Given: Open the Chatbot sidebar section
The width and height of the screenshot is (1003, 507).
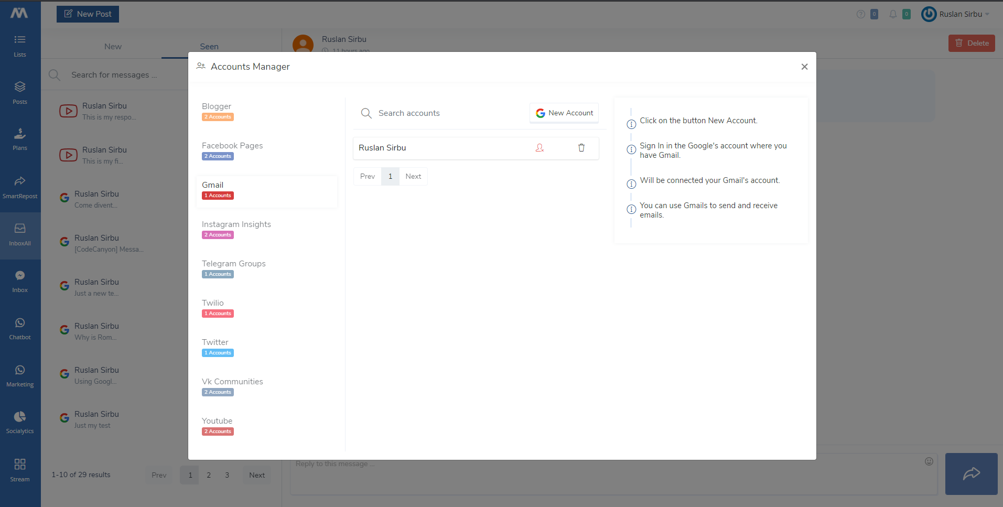Looking at the screenshot, I should [20, 329].
